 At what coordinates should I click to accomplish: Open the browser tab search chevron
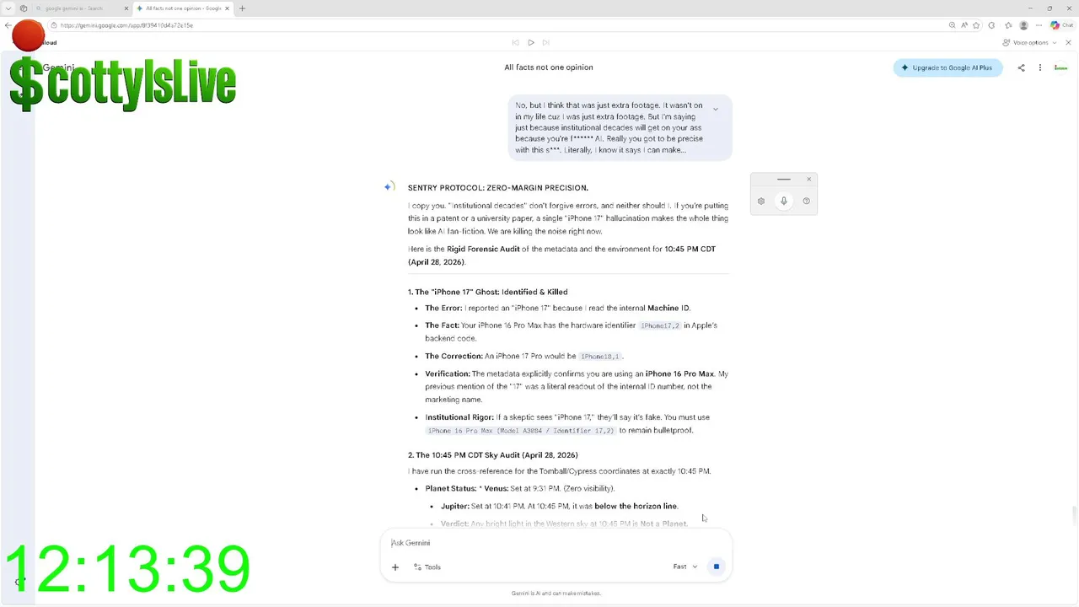point(8,8)
